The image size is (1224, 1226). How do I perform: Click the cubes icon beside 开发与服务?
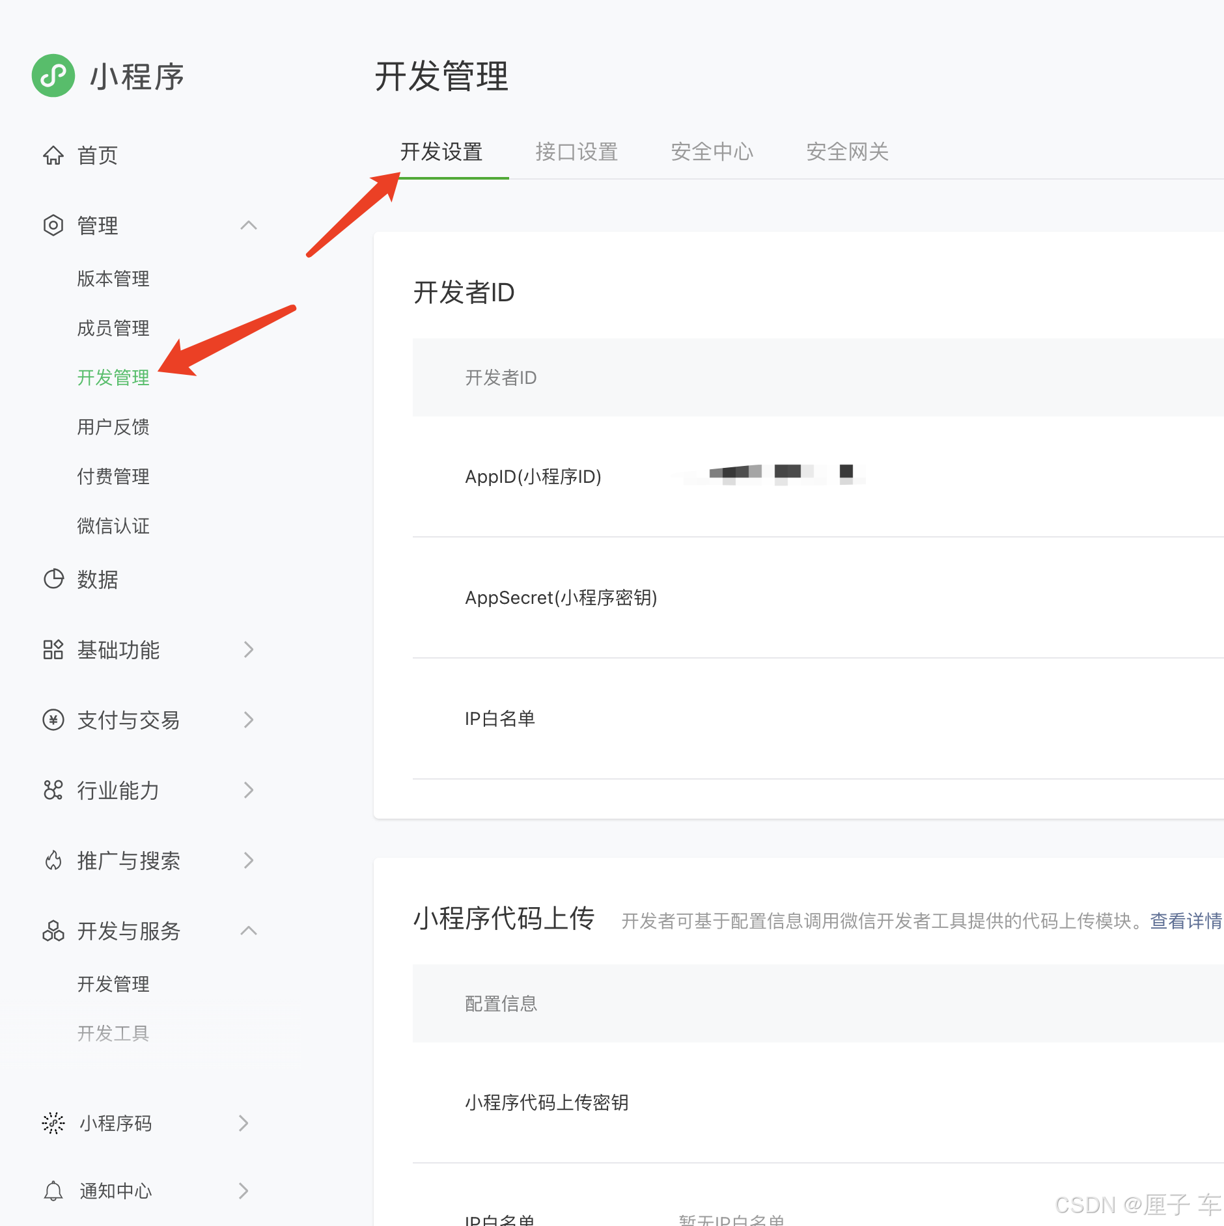53,931
